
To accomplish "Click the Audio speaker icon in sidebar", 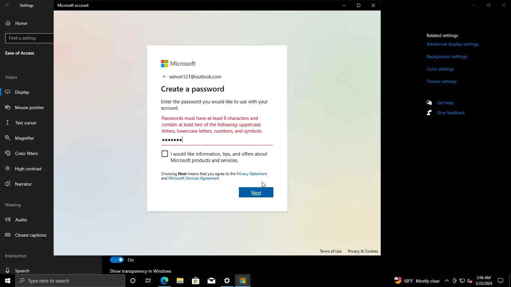I will [8, 219].
